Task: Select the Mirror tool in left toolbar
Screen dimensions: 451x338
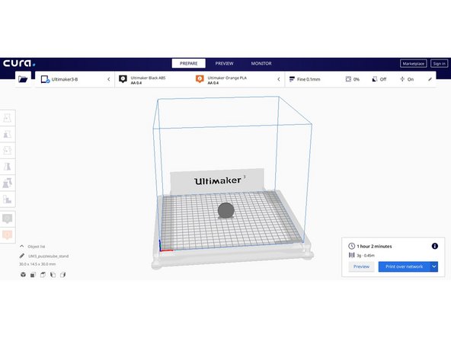Action: pyautogui.click(x=7, y=167)
